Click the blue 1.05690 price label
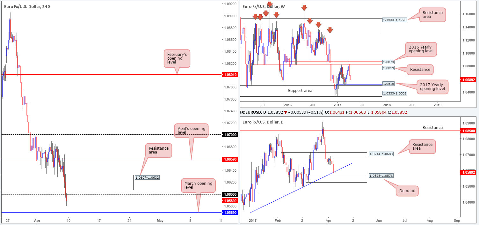Screen dimensions: 479x225 coord(230,213)
